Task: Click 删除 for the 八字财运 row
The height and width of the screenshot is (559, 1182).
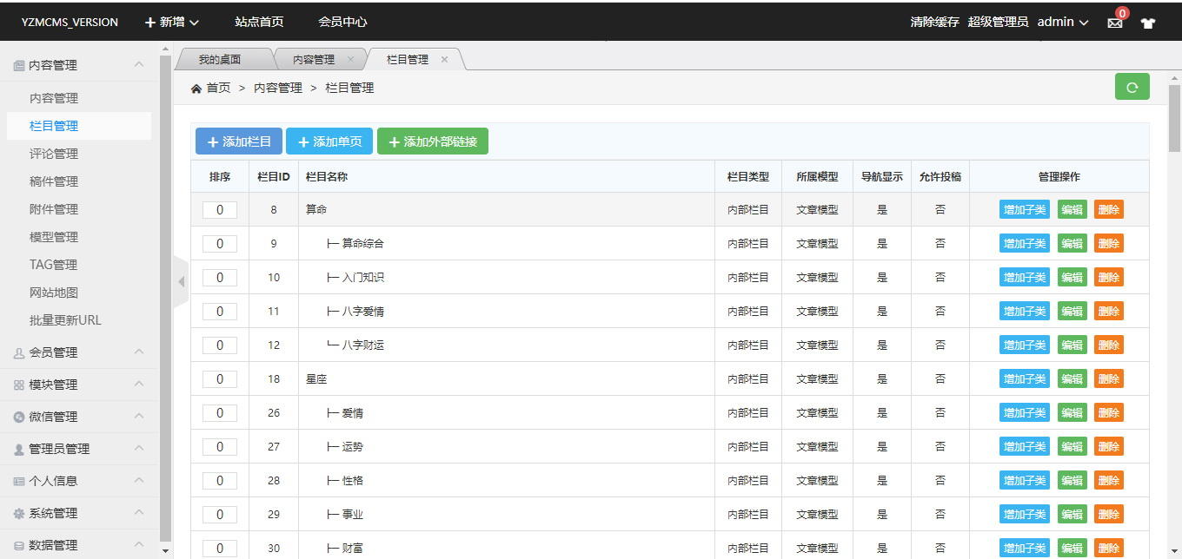Action: pyautogui.click(x=1108, y=345)
